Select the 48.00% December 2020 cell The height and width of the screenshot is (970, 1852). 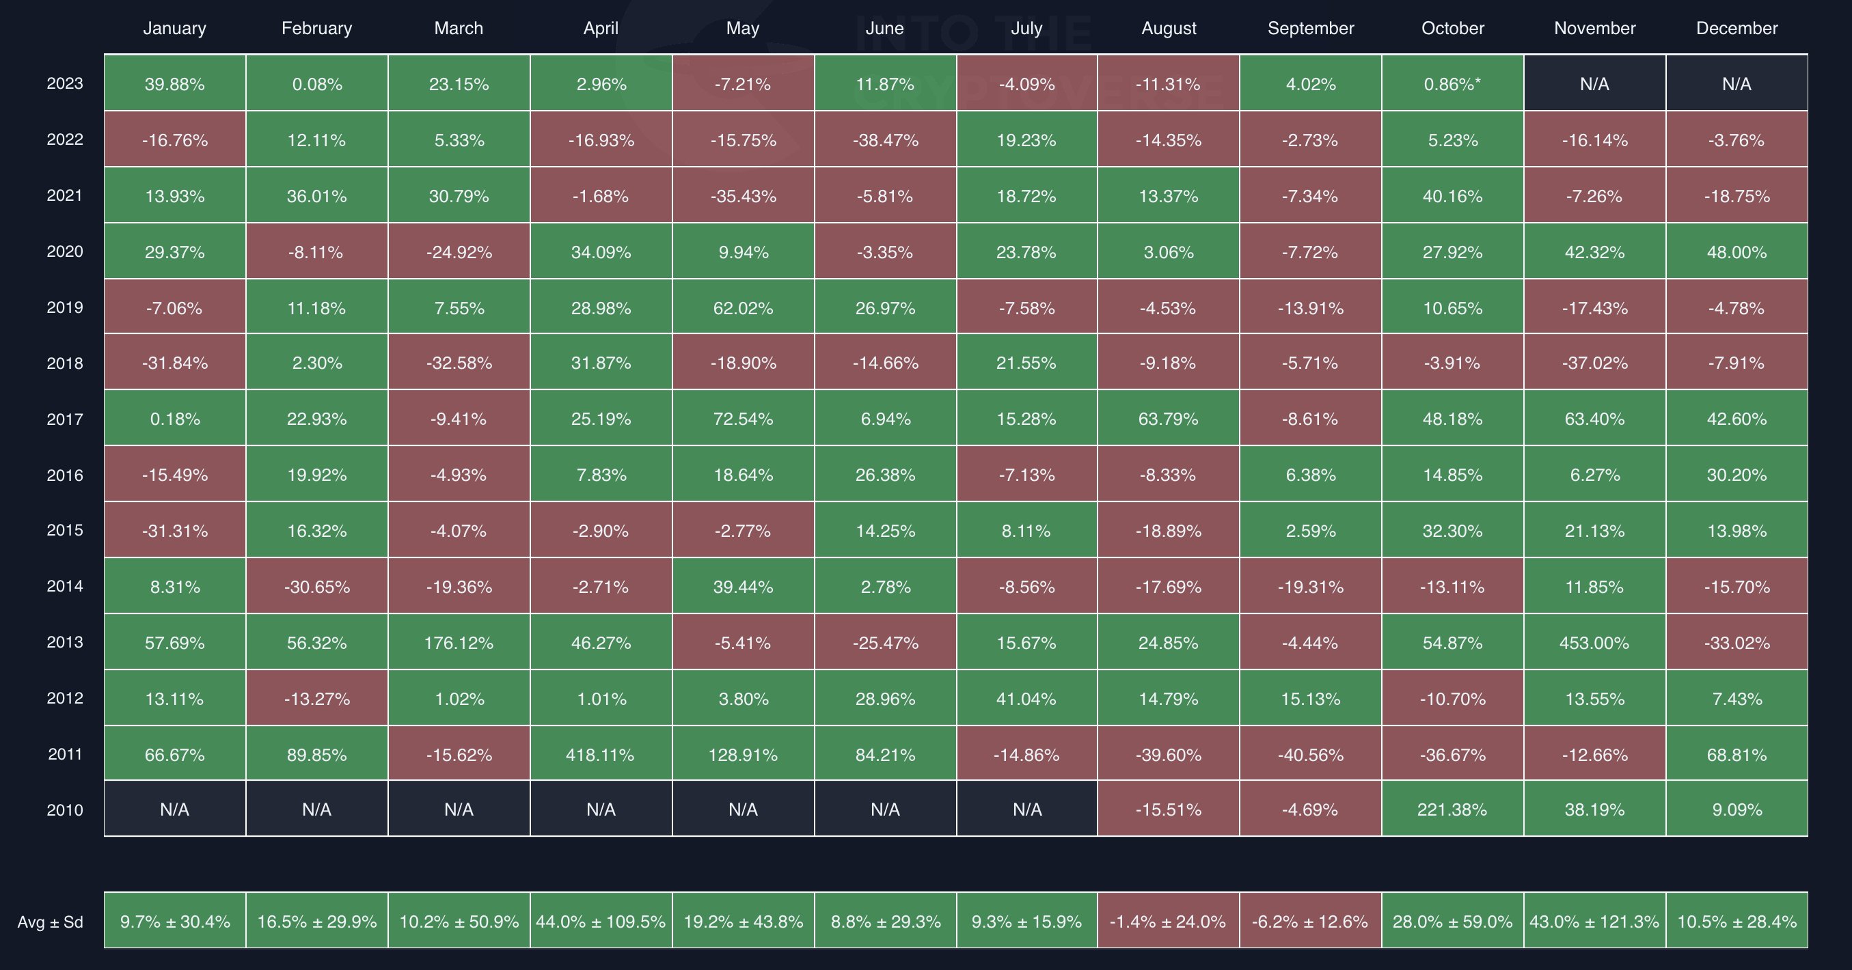click(1737, 251)
